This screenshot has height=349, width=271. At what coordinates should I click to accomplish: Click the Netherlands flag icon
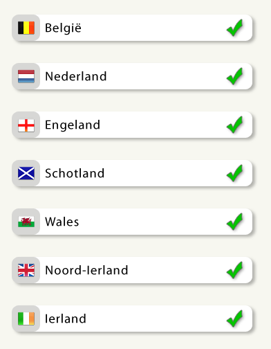coord(26,76)
